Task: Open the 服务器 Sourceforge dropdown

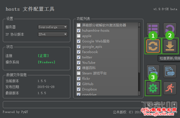Action: (53, 27)
